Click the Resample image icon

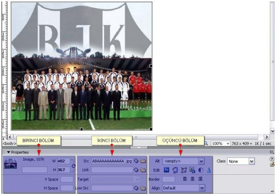click(192, 170)
